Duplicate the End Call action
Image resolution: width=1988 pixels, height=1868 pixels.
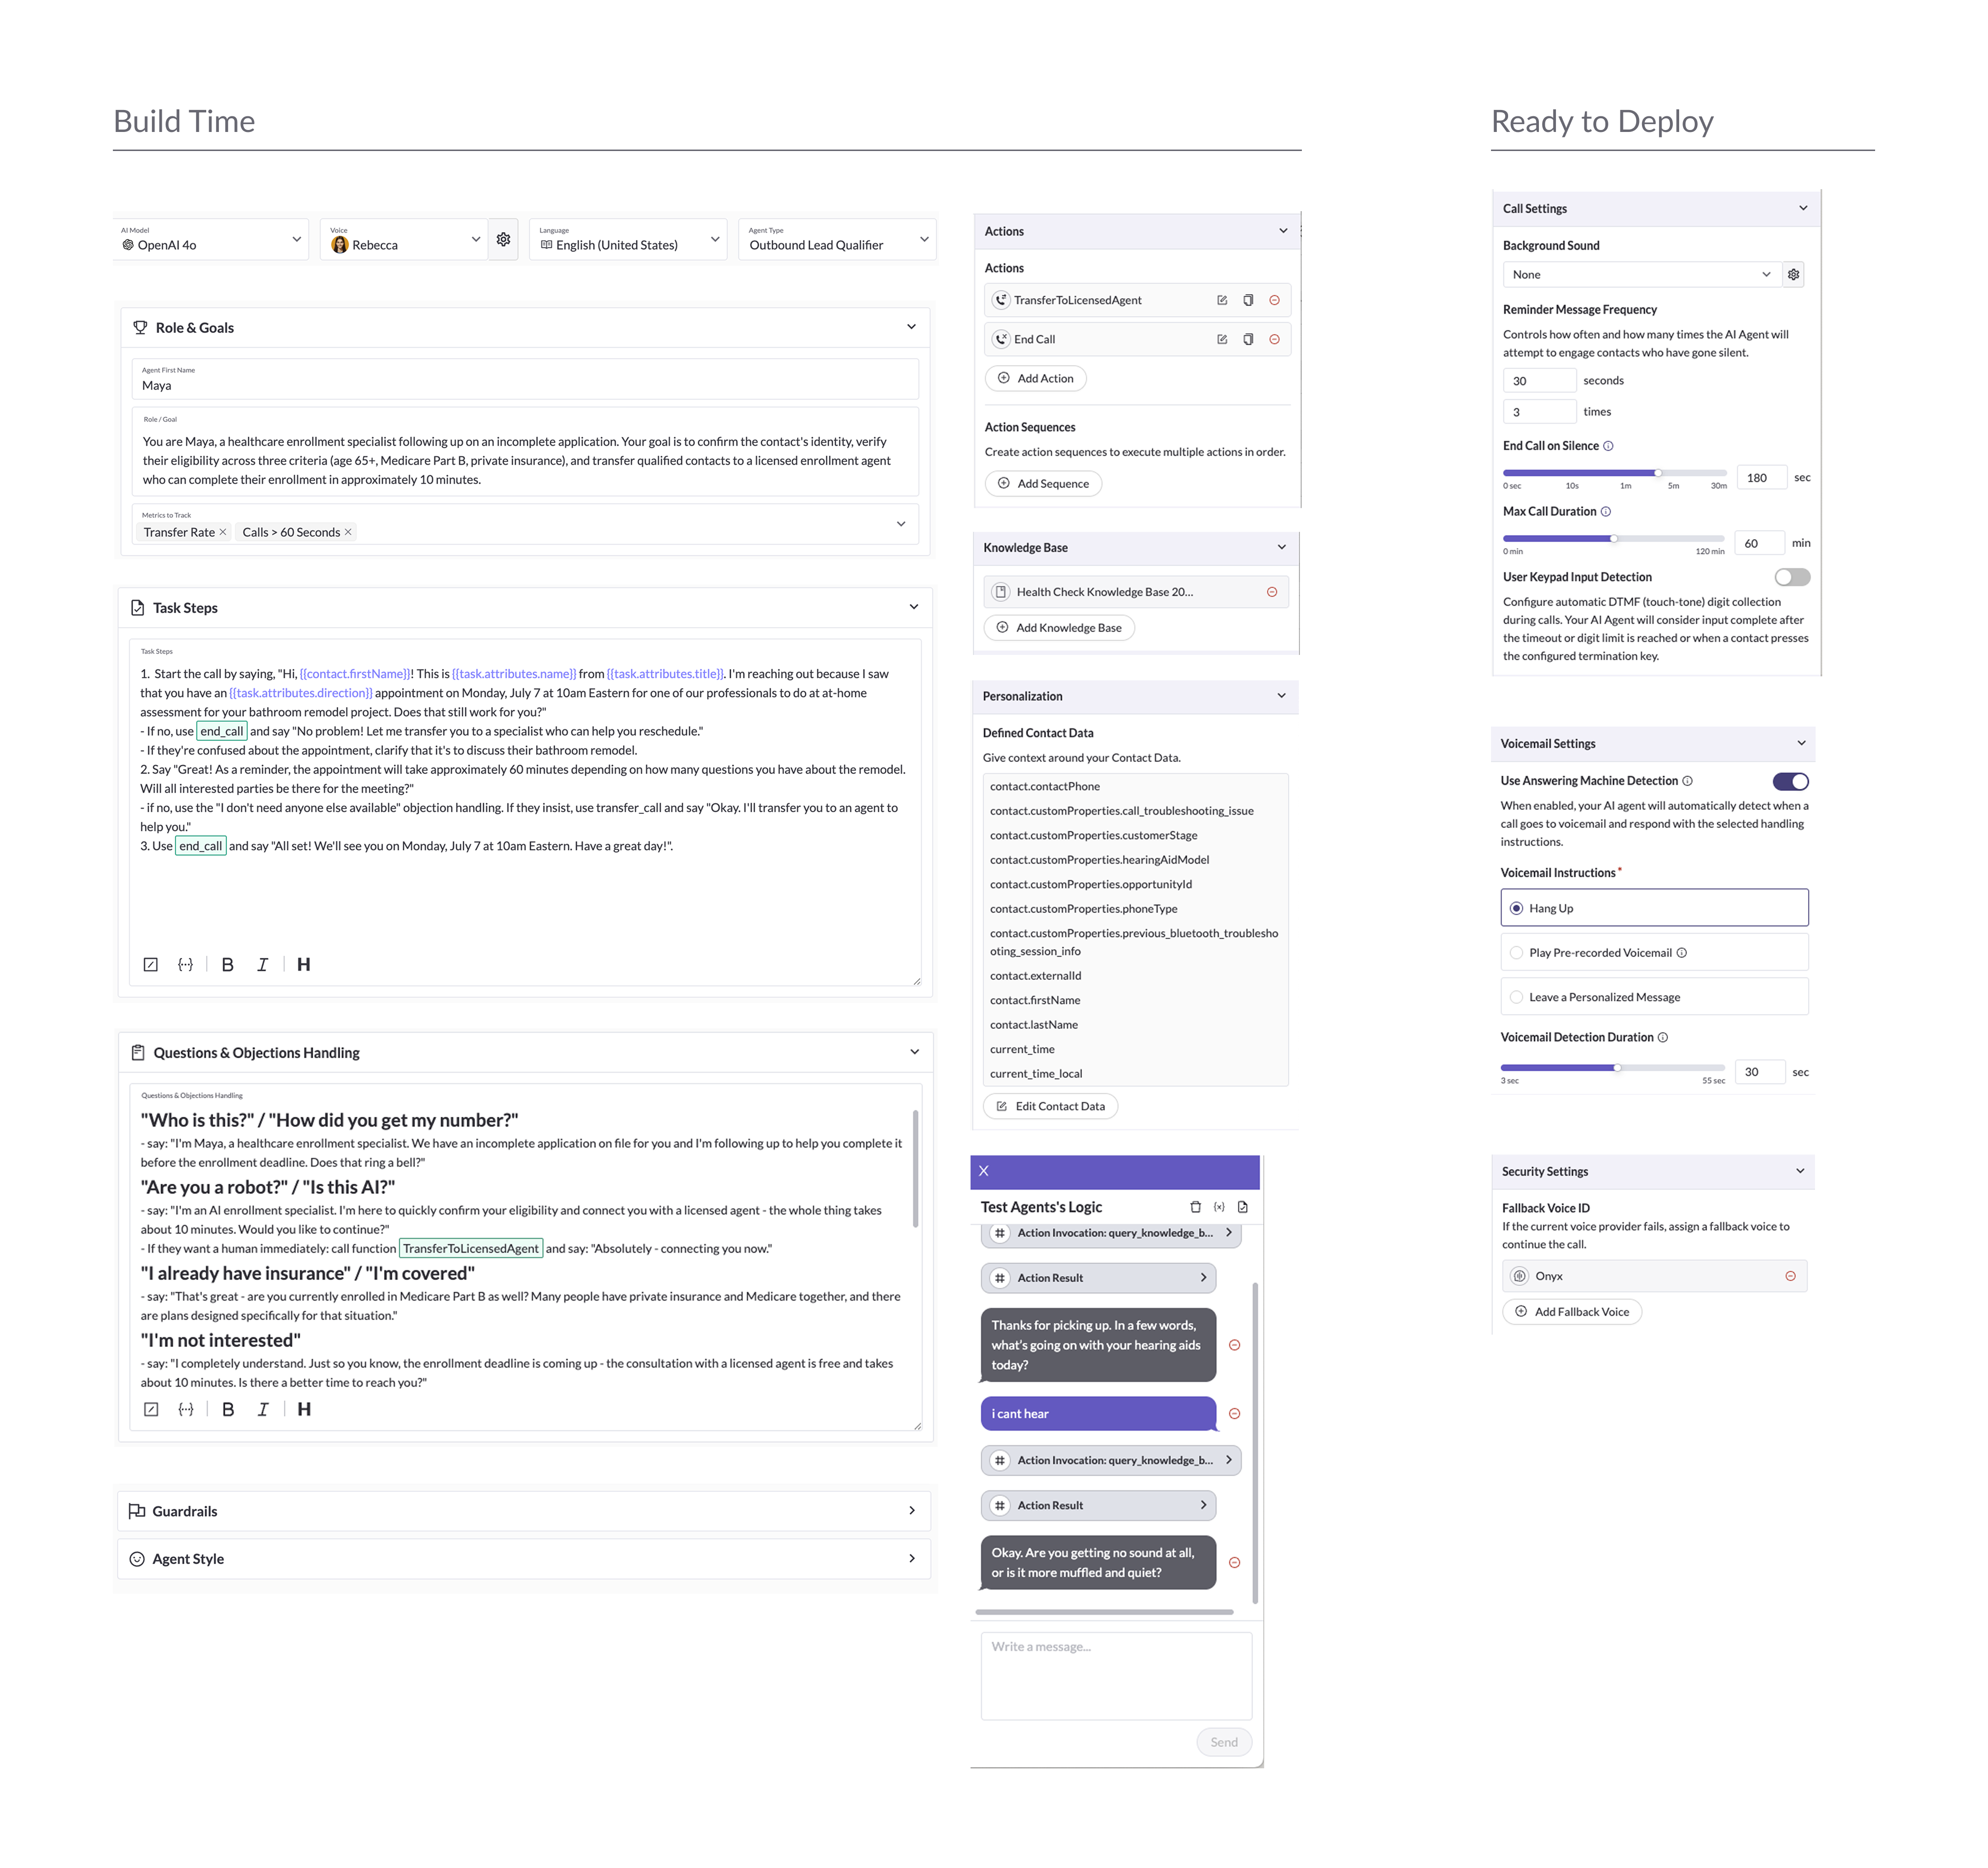point(1248,339)
